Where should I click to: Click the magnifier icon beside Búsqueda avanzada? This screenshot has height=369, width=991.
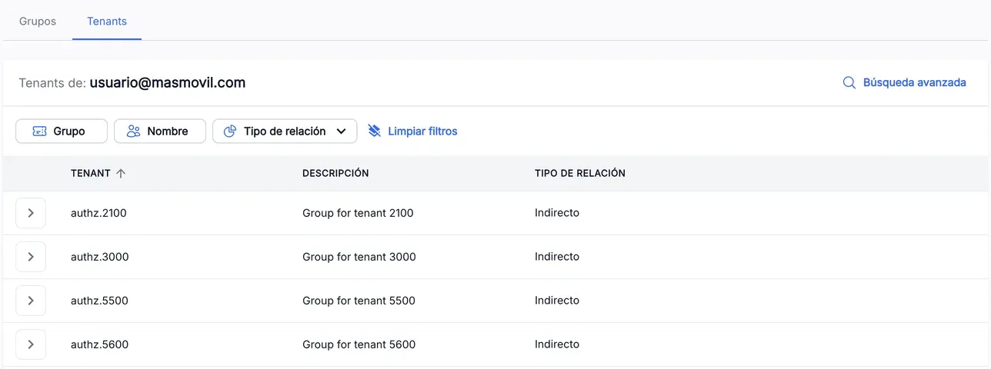coord(849,82)
